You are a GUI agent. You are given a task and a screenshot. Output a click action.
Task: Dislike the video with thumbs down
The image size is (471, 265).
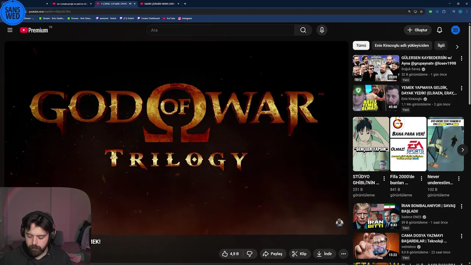click(249, 254)
